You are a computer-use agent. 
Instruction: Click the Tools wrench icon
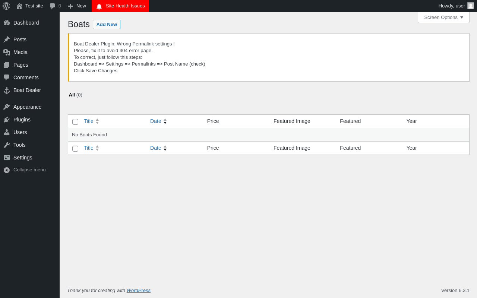coord(7,145)
